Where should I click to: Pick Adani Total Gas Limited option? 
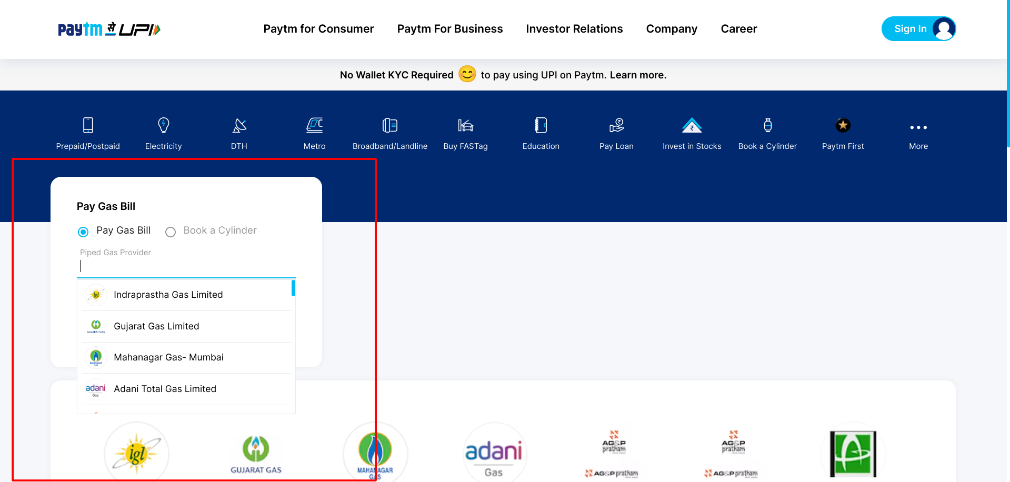point(165,389)
